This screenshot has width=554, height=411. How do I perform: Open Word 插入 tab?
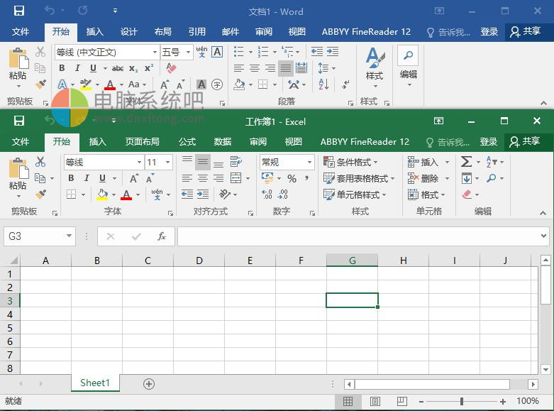pyautogui.click(x=94, y=32)
